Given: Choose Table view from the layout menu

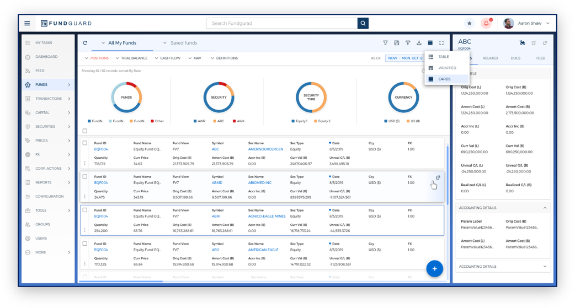Looking at the screenshot, I should point(446,57).
